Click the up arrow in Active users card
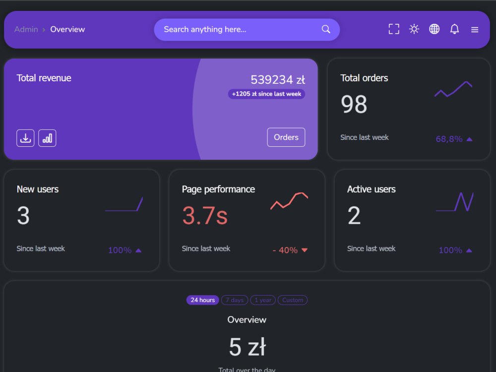The image size is (496, 372). [469, 250]
